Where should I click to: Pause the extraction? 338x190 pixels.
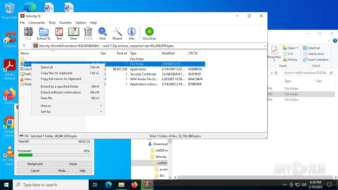tap(73, 164)
